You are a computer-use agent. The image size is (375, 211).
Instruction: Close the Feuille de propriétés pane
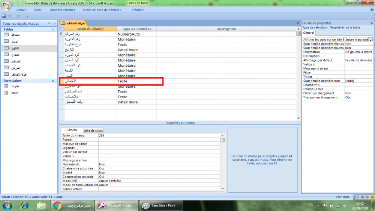click(372, 23)
